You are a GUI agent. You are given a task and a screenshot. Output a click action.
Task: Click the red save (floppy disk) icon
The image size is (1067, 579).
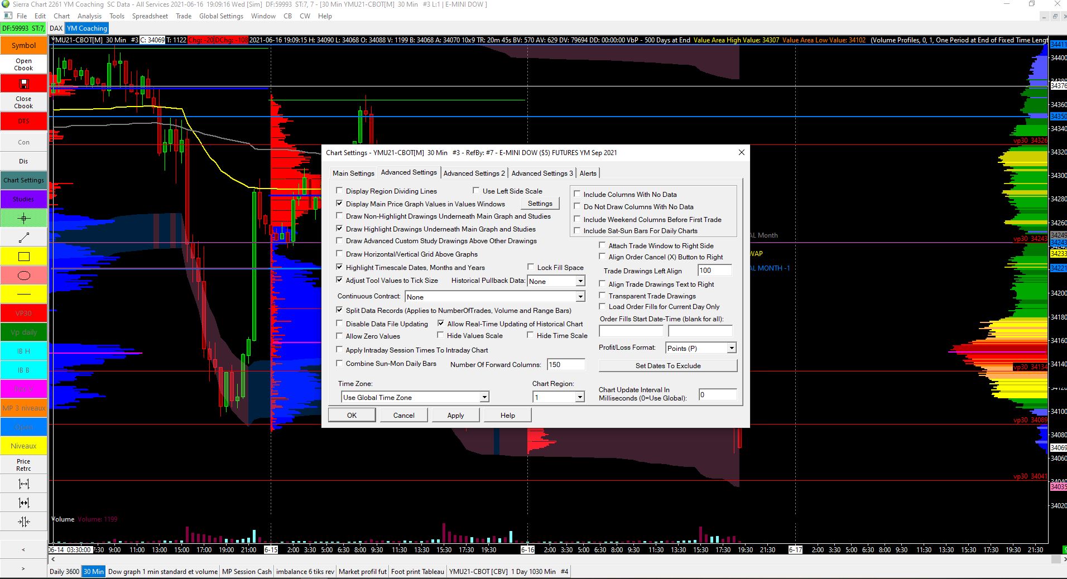point(23,84)
